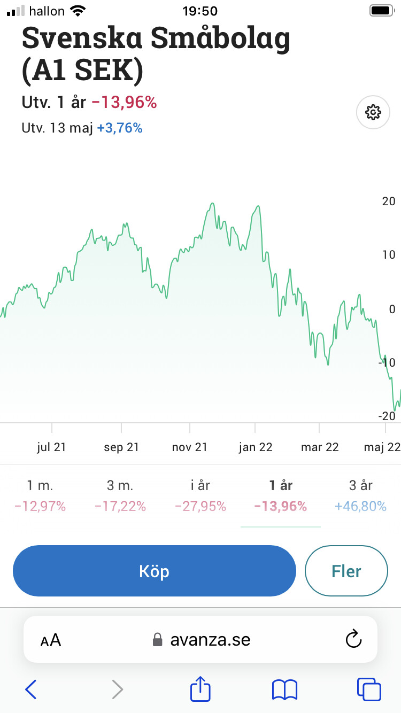Open the Safari share sheet

[200, 688]
